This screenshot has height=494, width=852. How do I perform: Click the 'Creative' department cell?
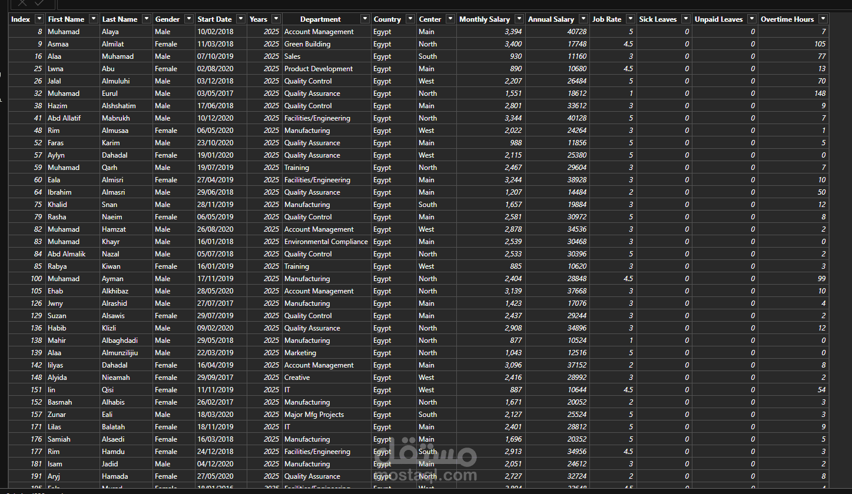click(x=326, y=378)
